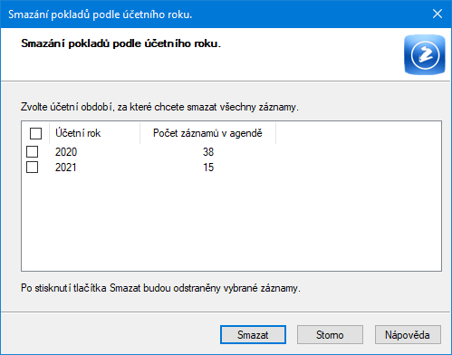This screenshot has width=452, height=355.
Task: Click the record count 15
Action: click(x=208, y=168)
